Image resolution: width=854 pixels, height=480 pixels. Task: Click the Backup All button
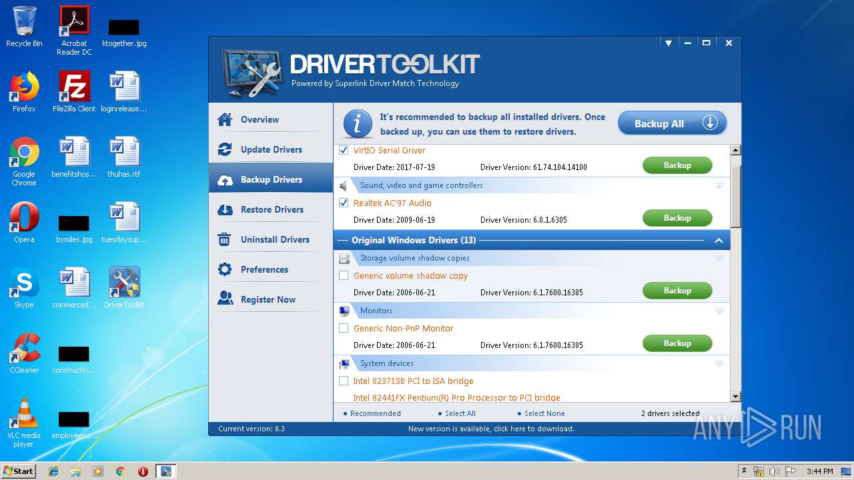(672, 123)
